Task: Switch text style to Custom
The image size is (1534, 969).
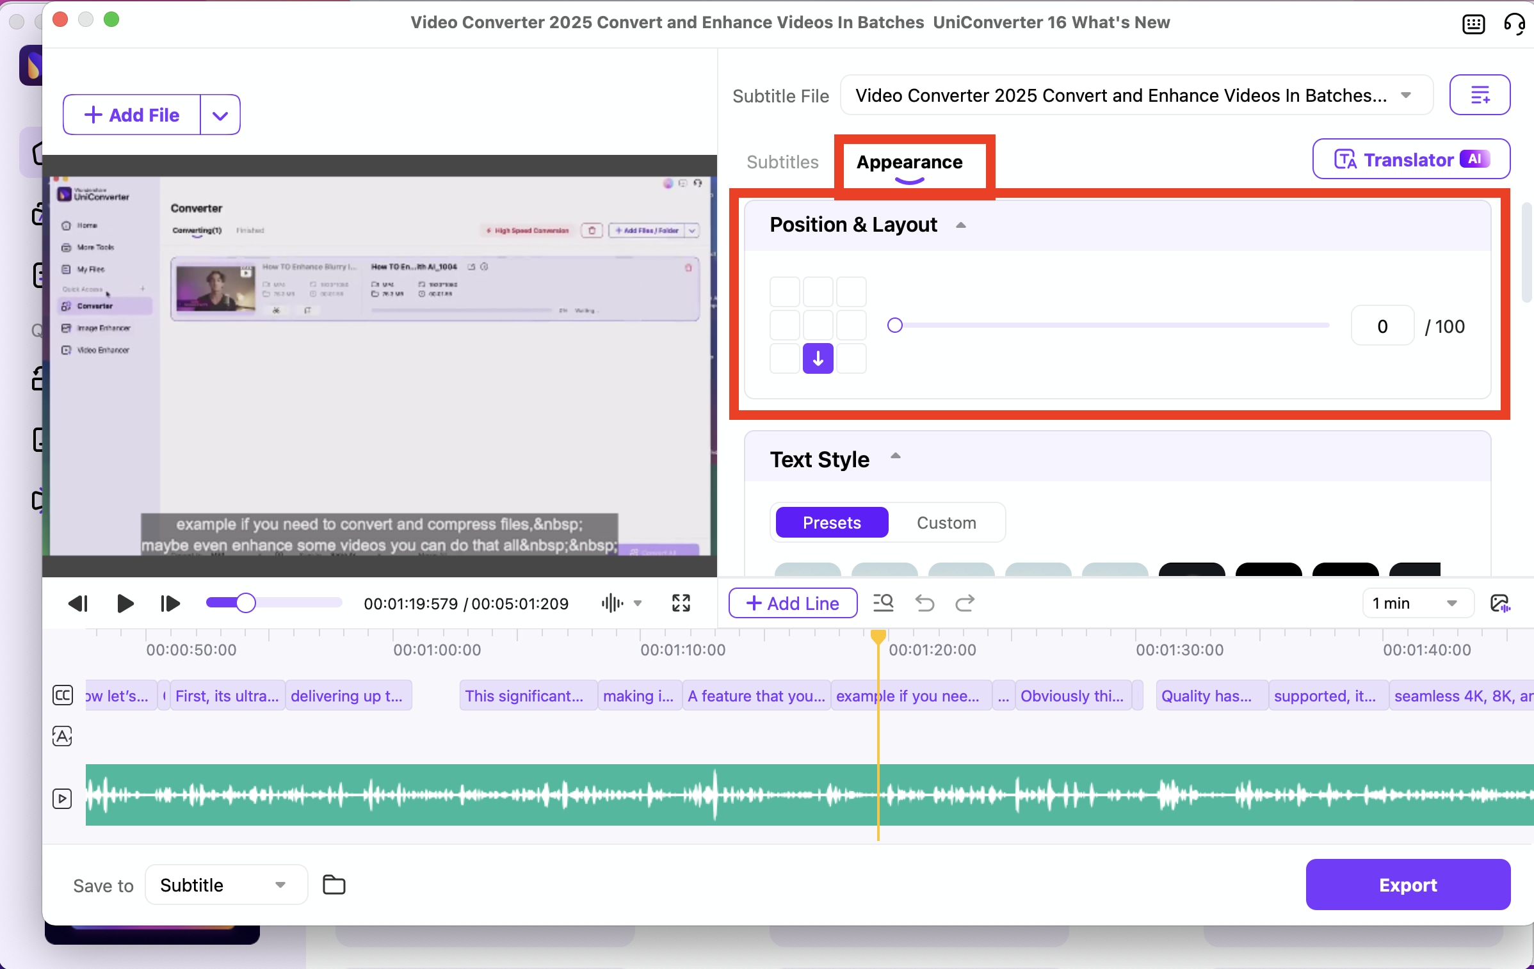Action: click(946, 522)
